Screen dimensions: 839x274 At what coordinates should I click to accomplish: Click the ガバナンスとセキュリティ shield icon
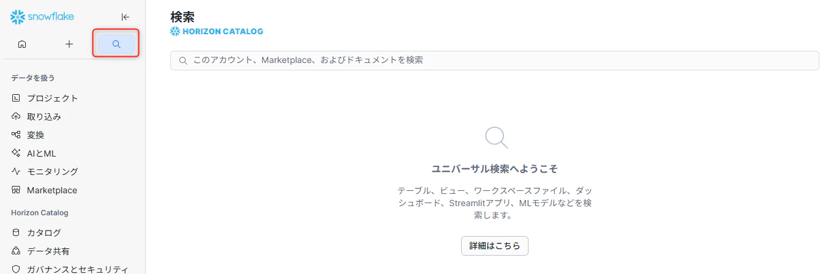click(x=17, y=269)
